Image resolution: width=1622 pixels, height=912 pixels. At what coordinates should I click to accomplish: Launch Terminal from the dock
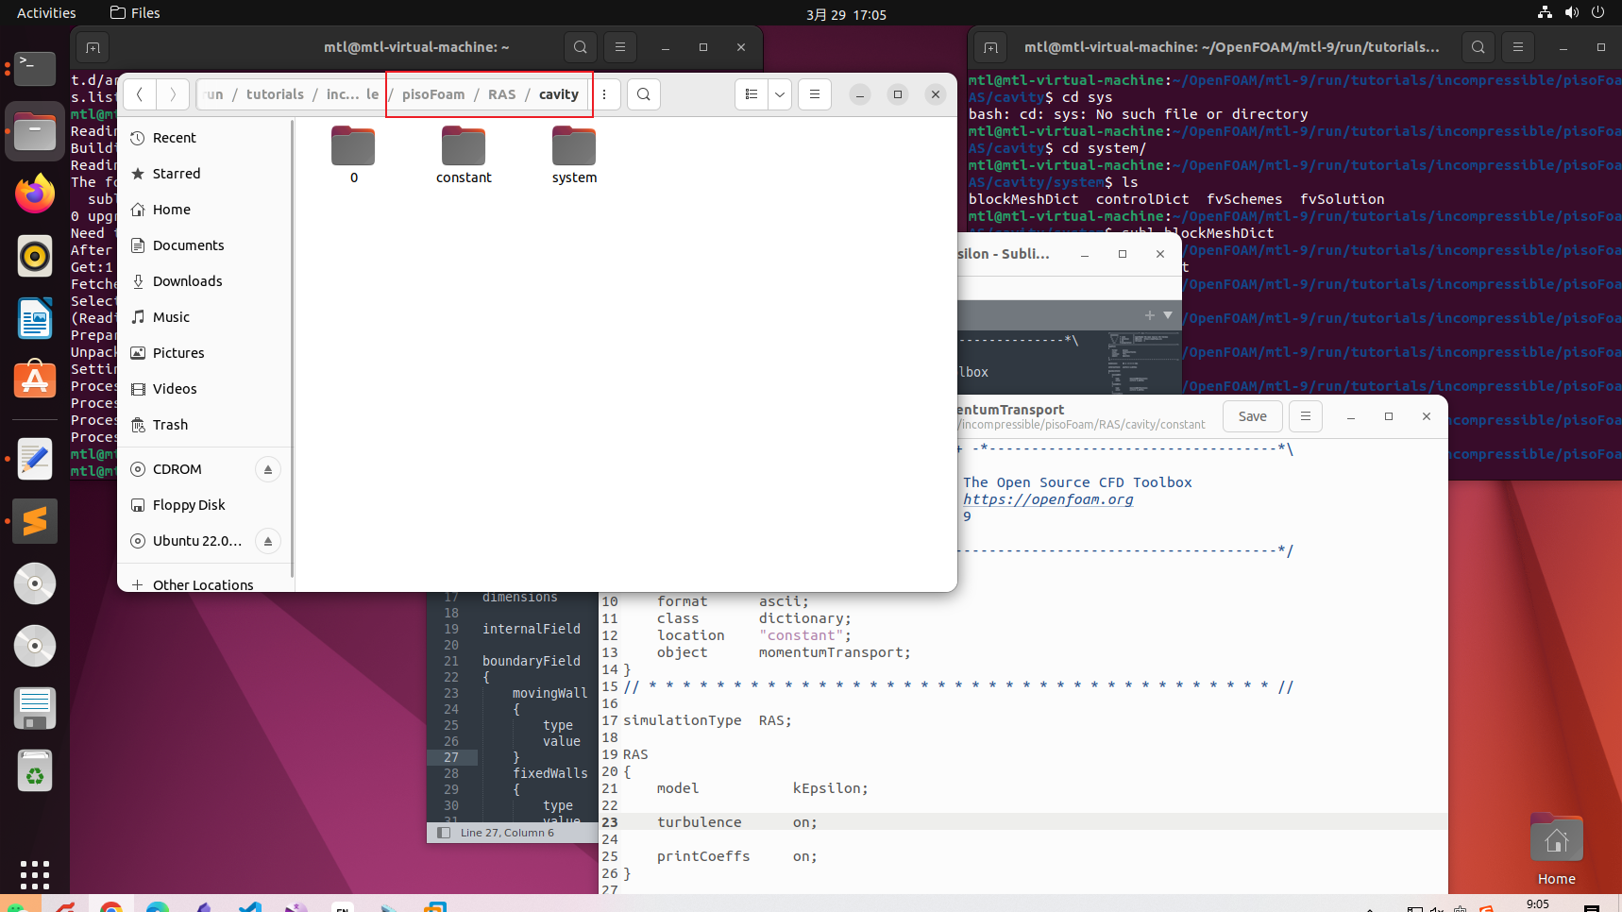click(x=35, y=69)
